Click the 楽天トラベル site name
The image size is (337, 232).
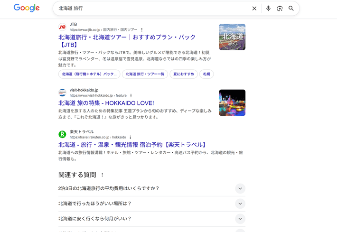click(82, 132)
